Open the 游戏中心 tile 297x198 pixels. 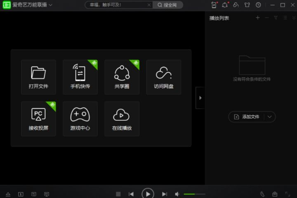coord(80,119)
